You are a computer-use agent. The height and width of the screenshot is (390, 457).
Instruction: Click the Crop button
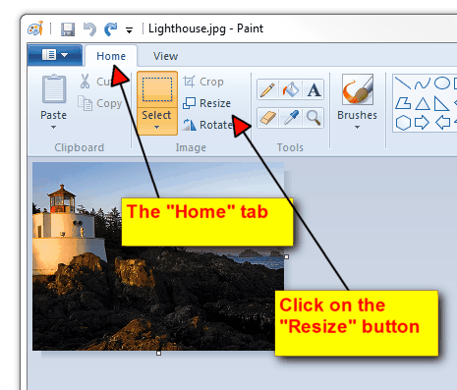coord(203,82)
